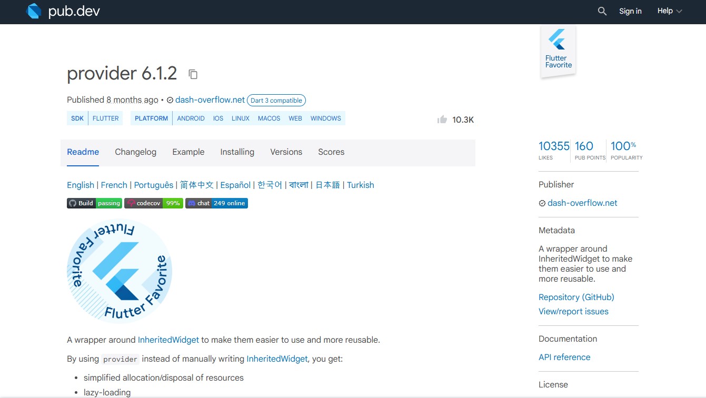Screen dimensions: 706x398
Task: Open the French readme link
Action: point(114,185)
